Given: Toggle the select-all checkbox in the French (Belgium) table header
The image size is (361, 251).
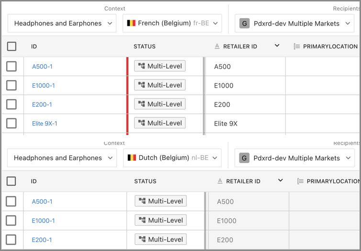Looking at the screenshot, I should 11,46.
